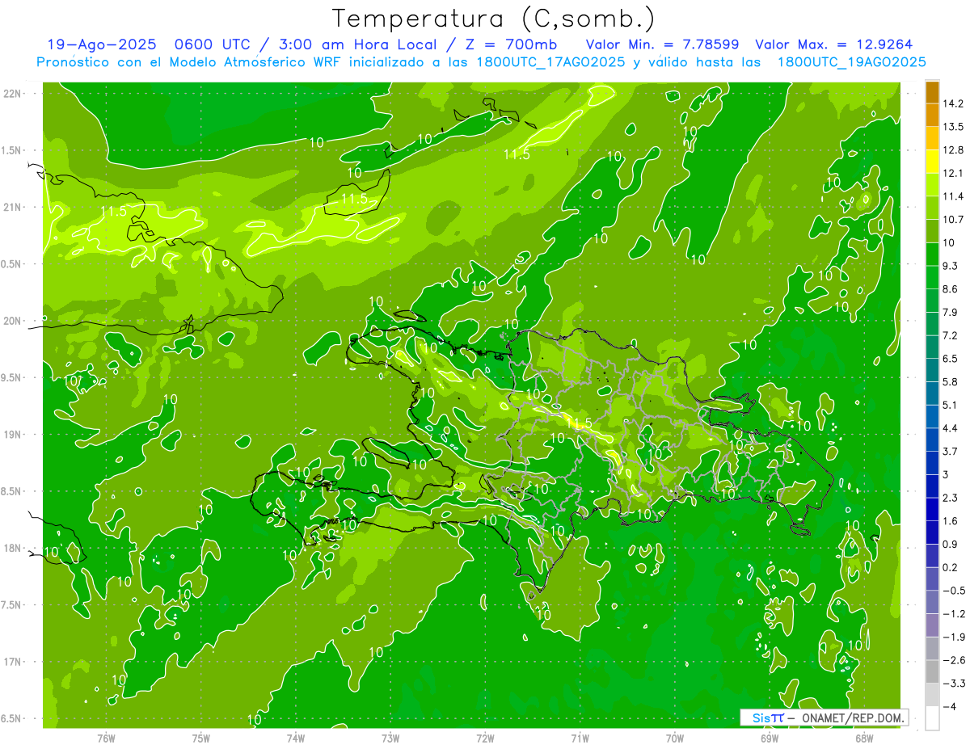
Task: Click the 14.2 color scale value
Action: coord(954,103)
